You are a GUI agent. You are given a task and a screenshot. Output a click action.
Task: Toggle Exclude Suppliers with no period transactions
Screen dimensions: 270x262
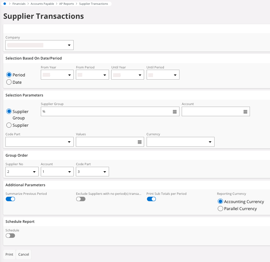[x=81, y=199]
